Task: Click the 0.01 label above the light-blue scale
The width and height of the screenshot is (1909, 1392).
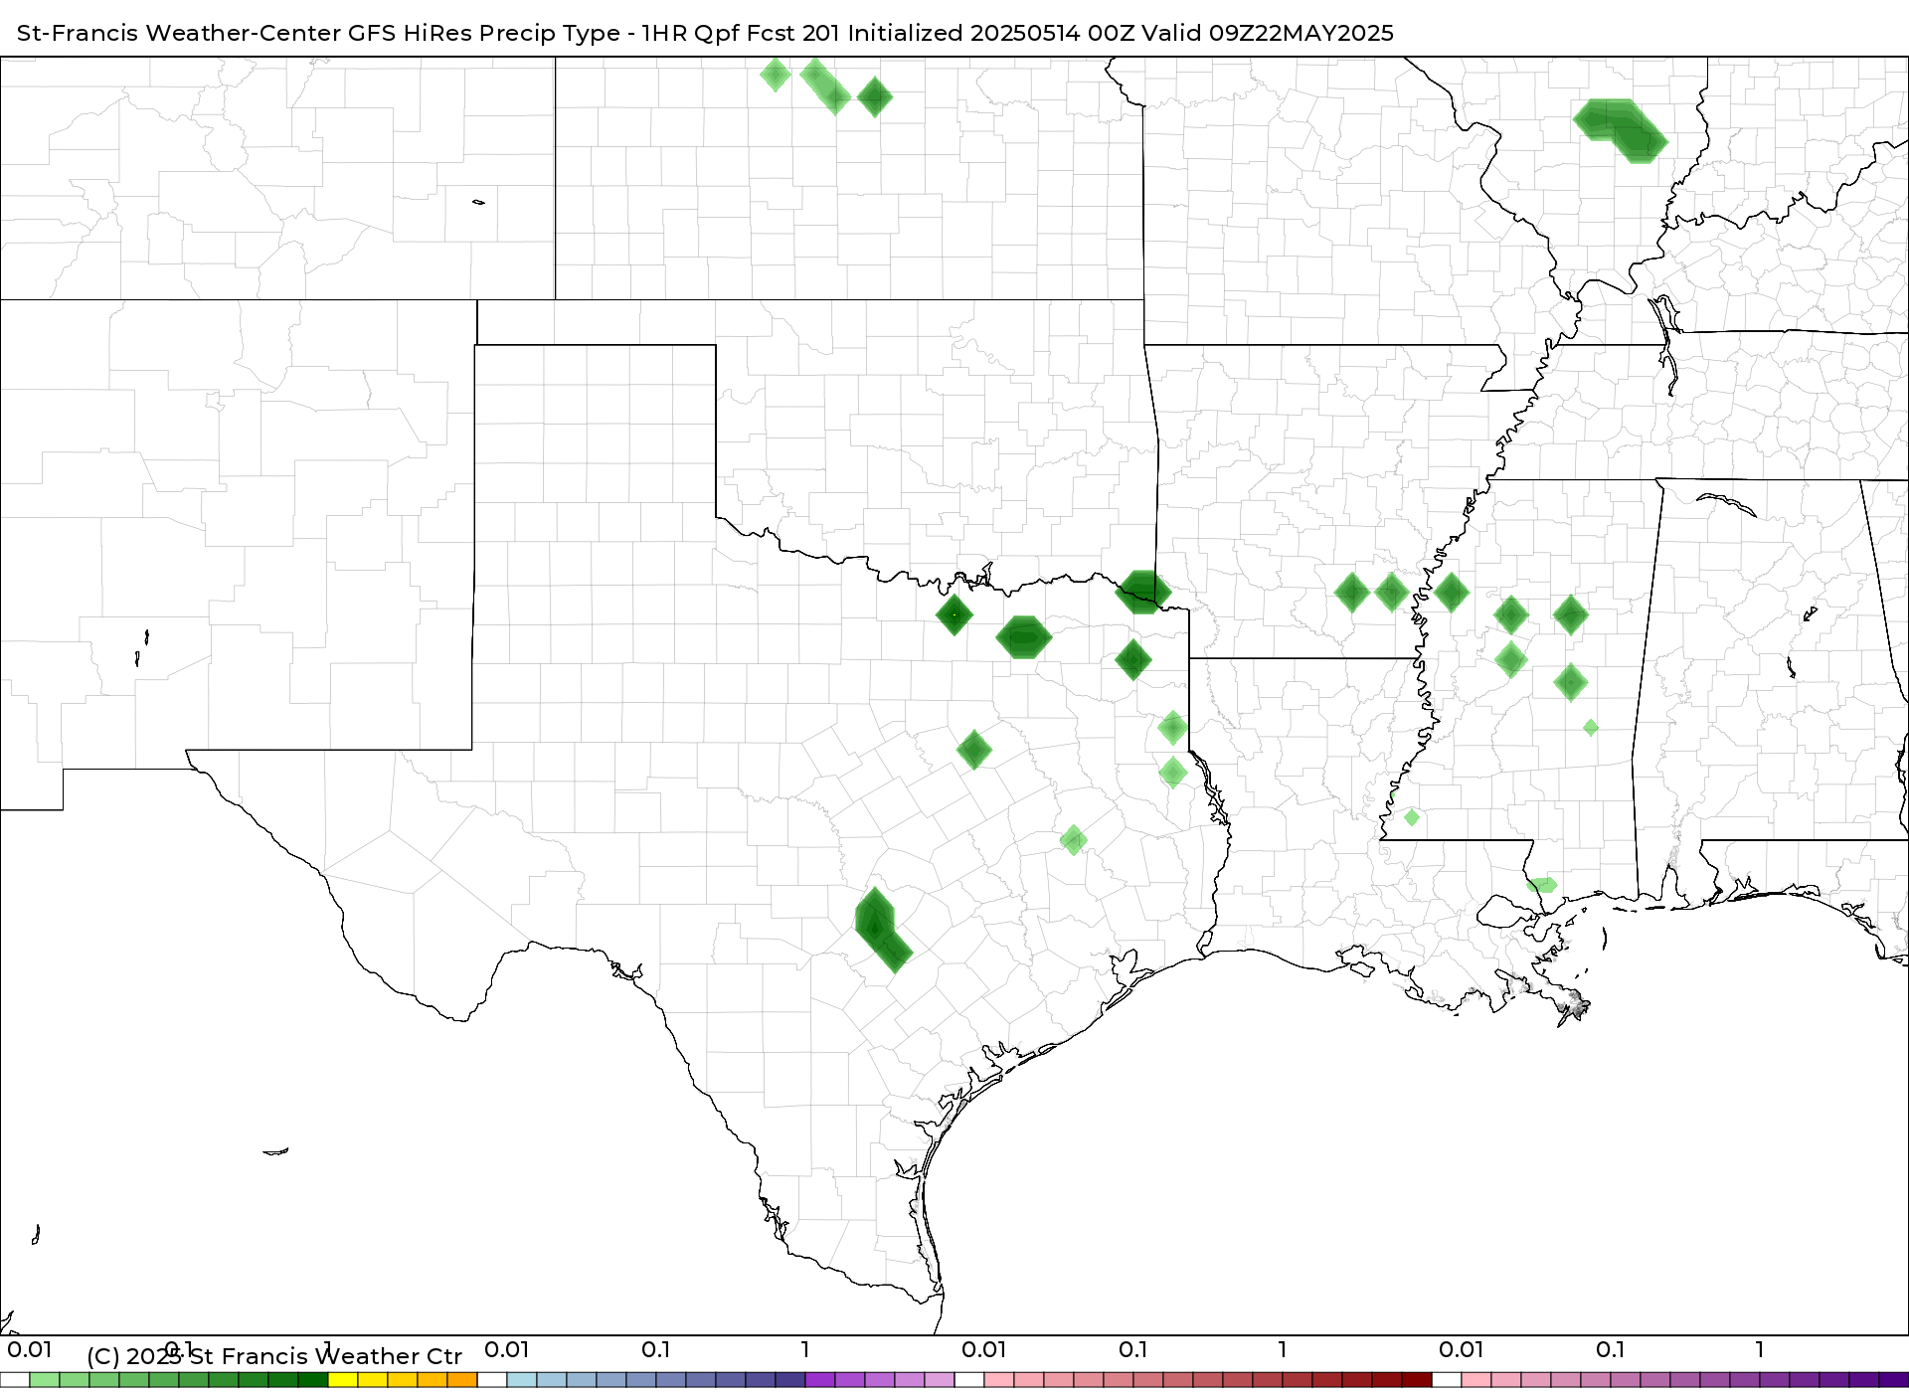Action: tap(507, 1349)
